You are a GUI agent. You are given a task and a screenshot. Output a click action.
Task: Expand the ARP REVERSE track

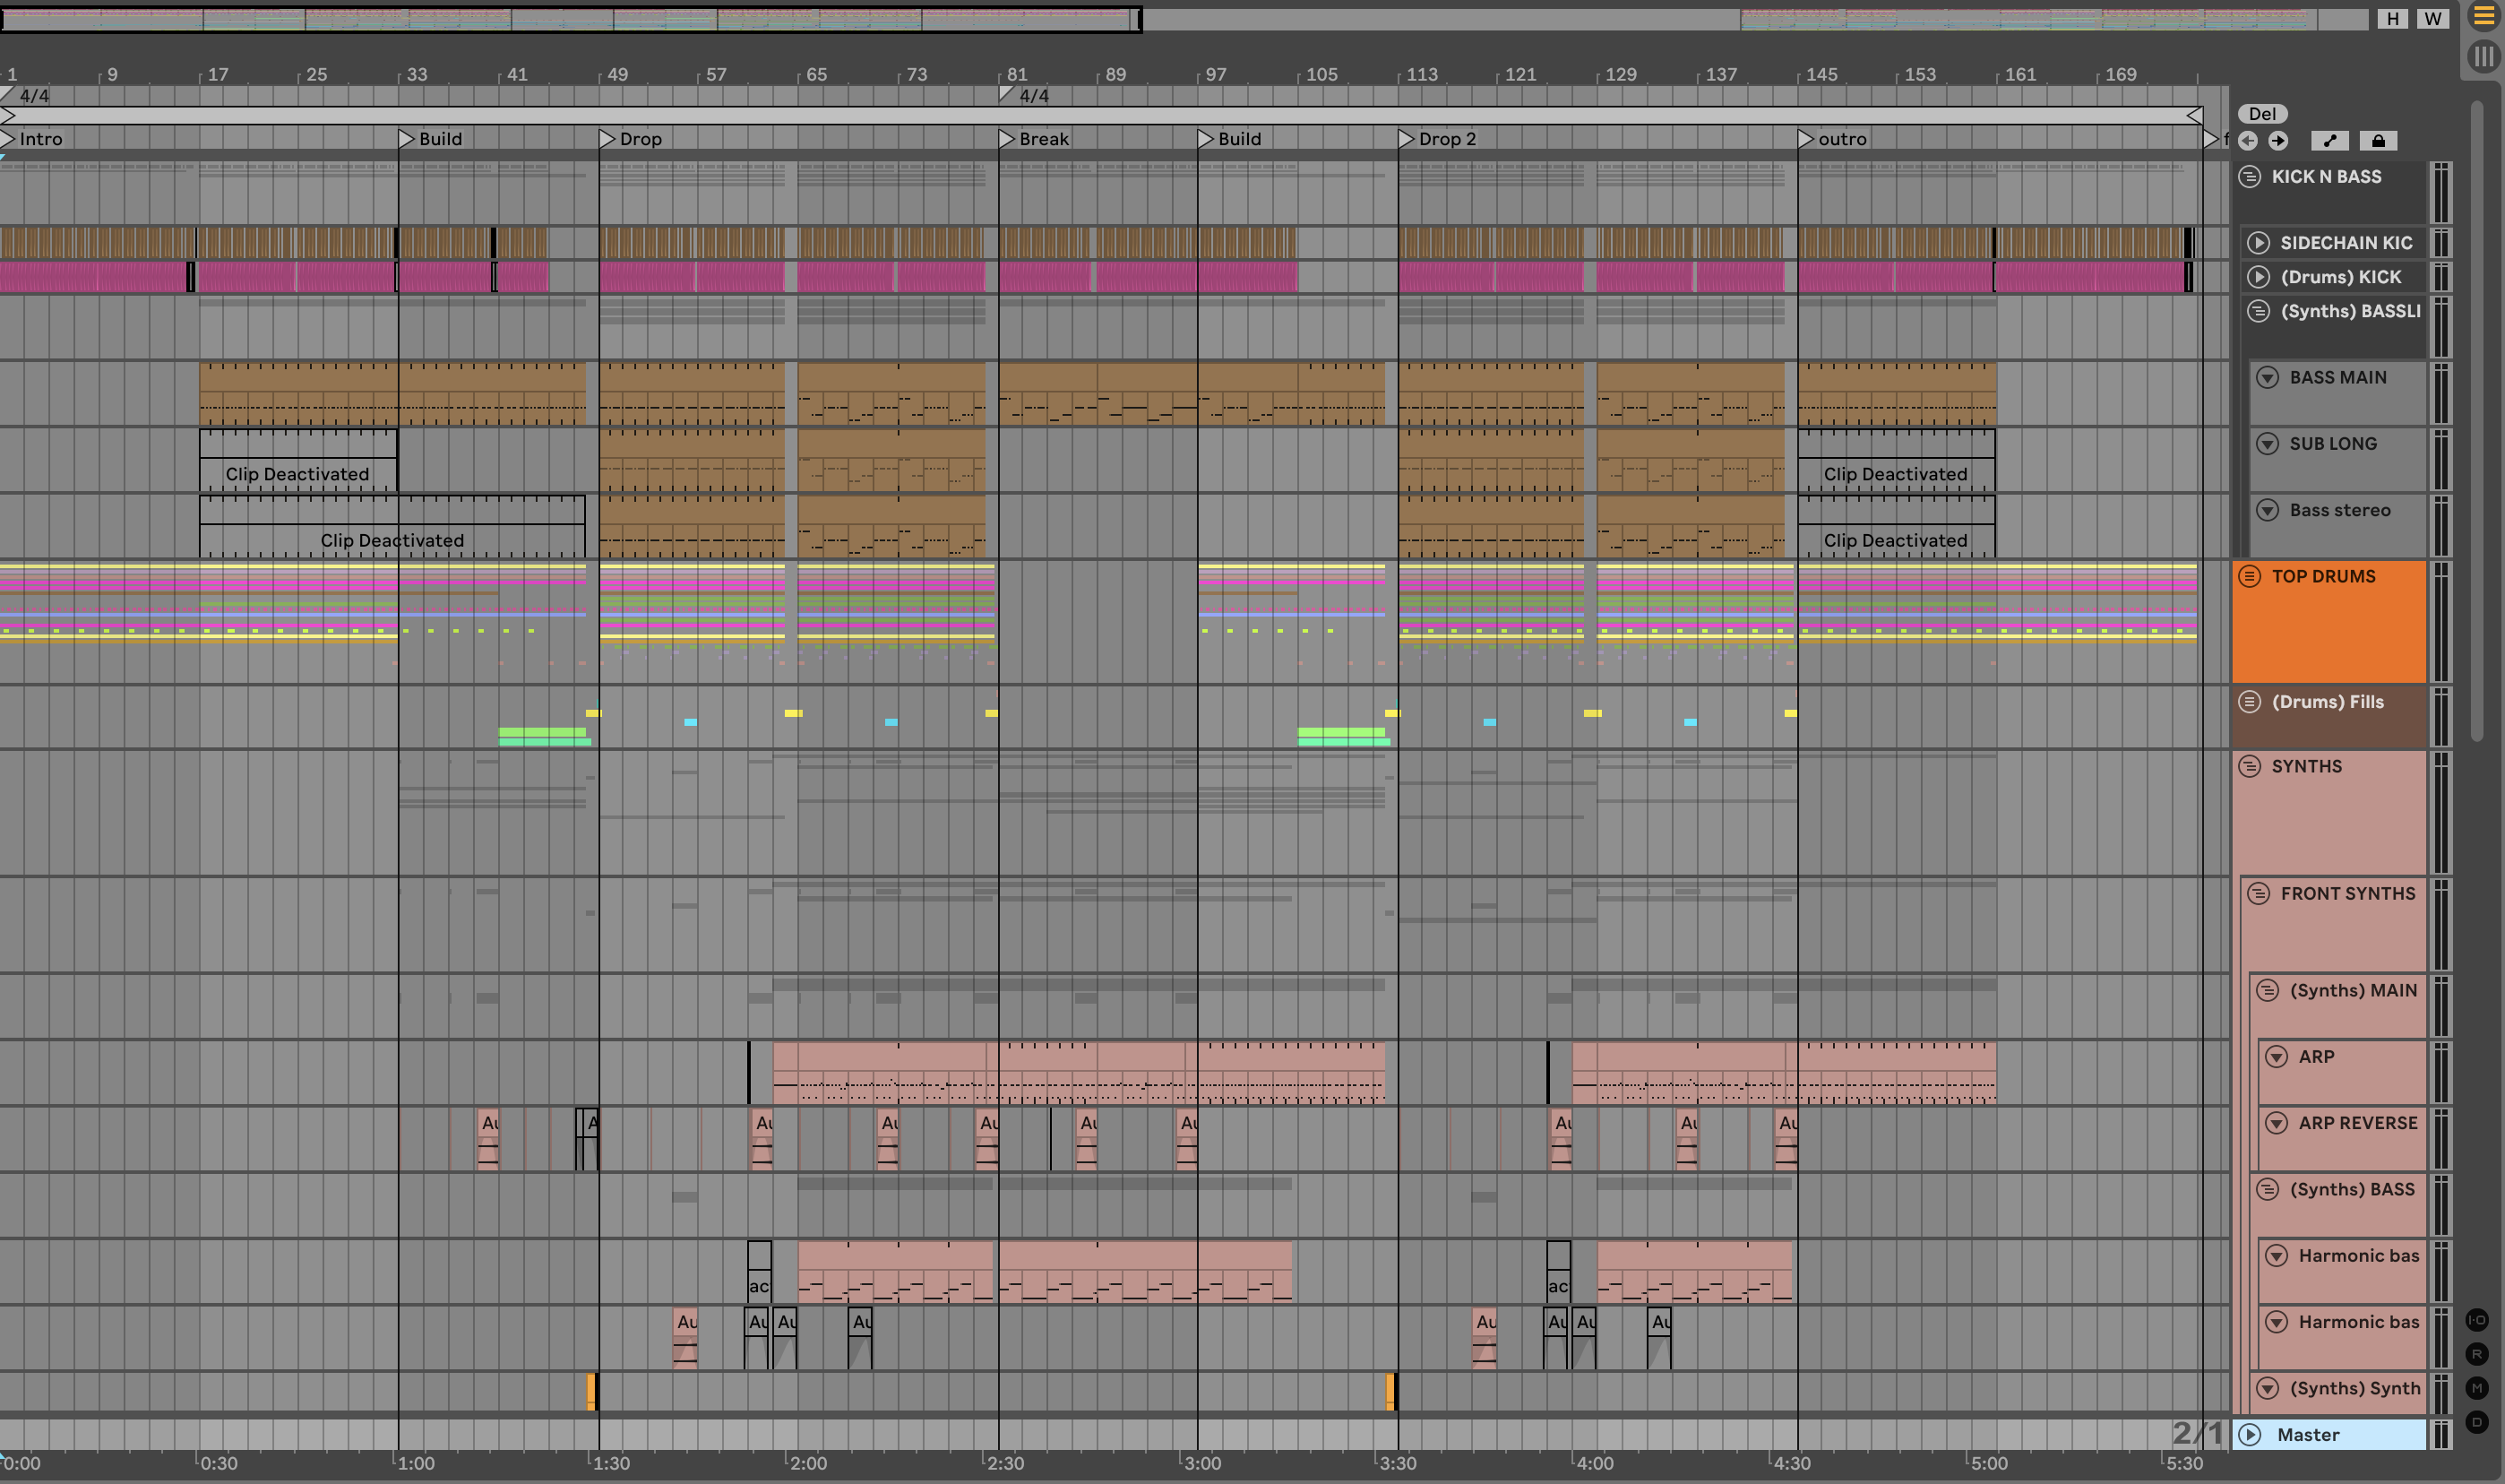[2276, 1123]
